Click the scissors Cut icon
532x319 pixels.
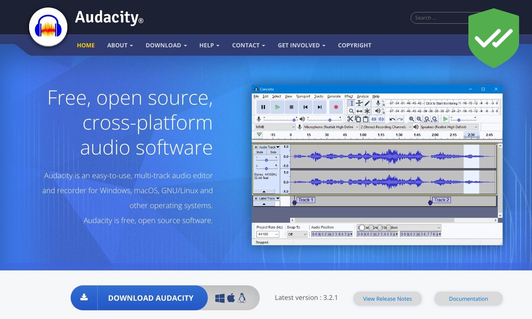click(x=350, y=119)
